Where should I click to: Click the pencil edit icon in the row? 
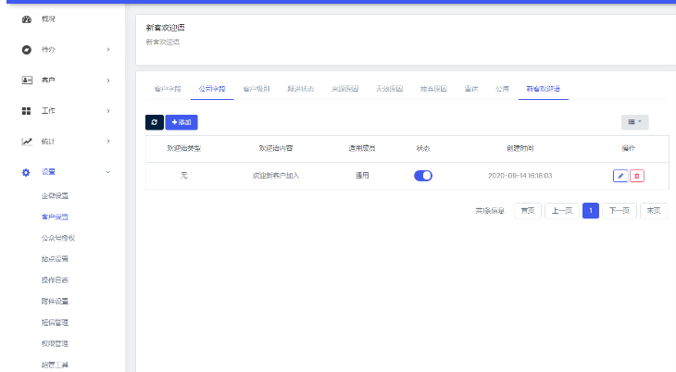point(620,176)
